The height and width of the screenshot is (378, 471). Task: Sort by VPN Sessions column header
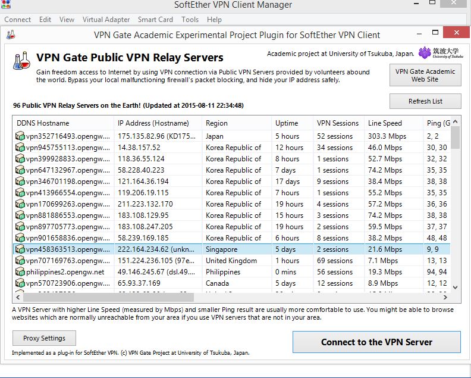point(338,123)
